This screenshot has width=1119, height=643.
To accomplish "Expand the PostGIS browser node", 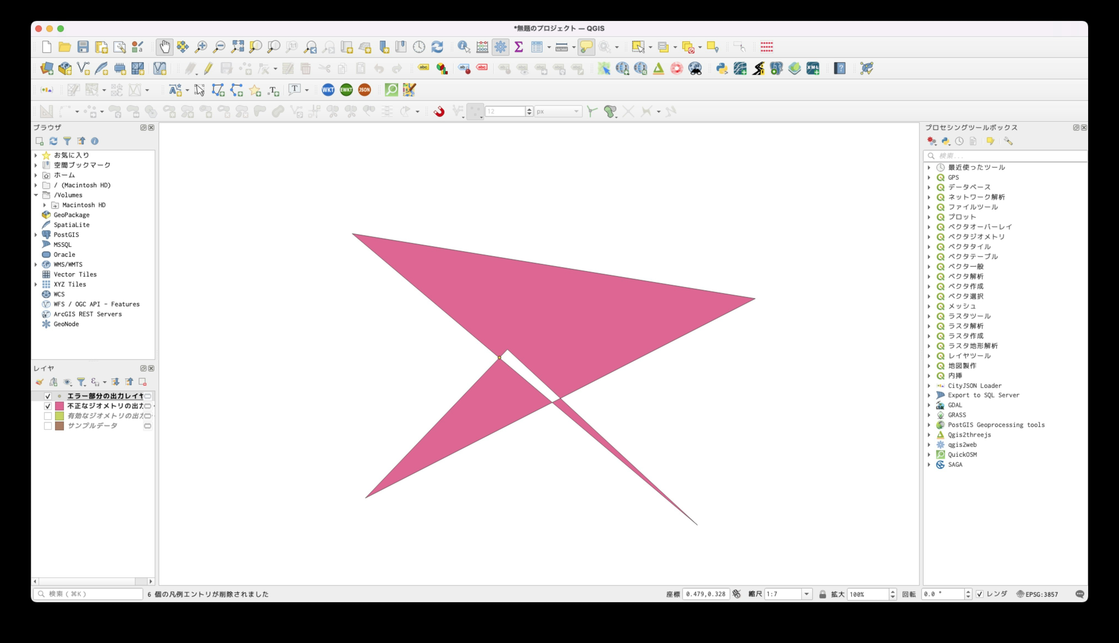I will coord(36,234).
